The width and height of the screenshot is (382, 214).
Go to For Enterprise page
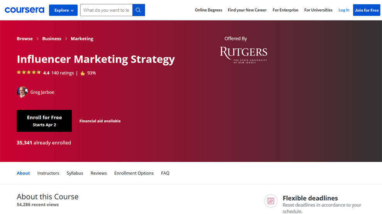(x=285, y=10)
